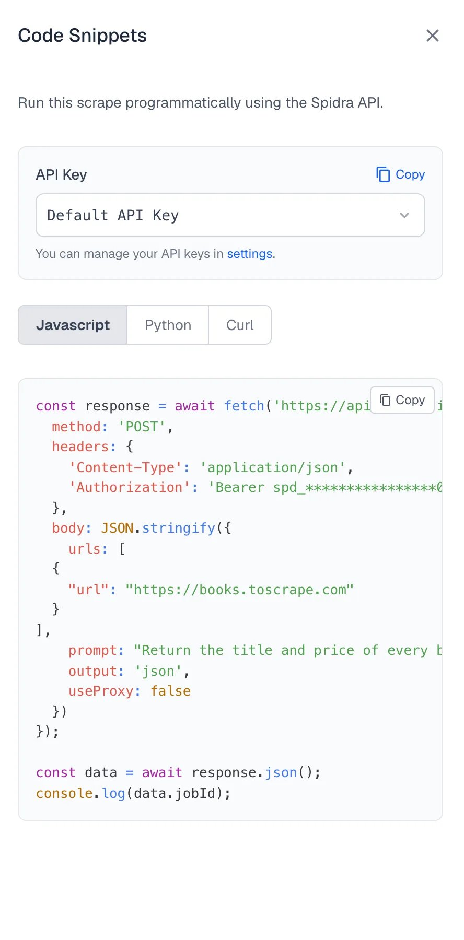Click the 'API Key' label
464x940 pixels.
[x=62, y=175]
